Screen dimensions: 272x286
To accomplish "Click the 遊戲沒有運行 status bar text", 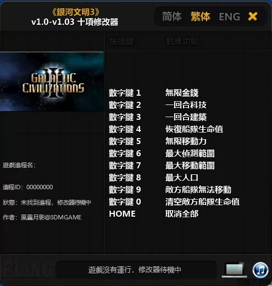I will [x=135, y=270].
